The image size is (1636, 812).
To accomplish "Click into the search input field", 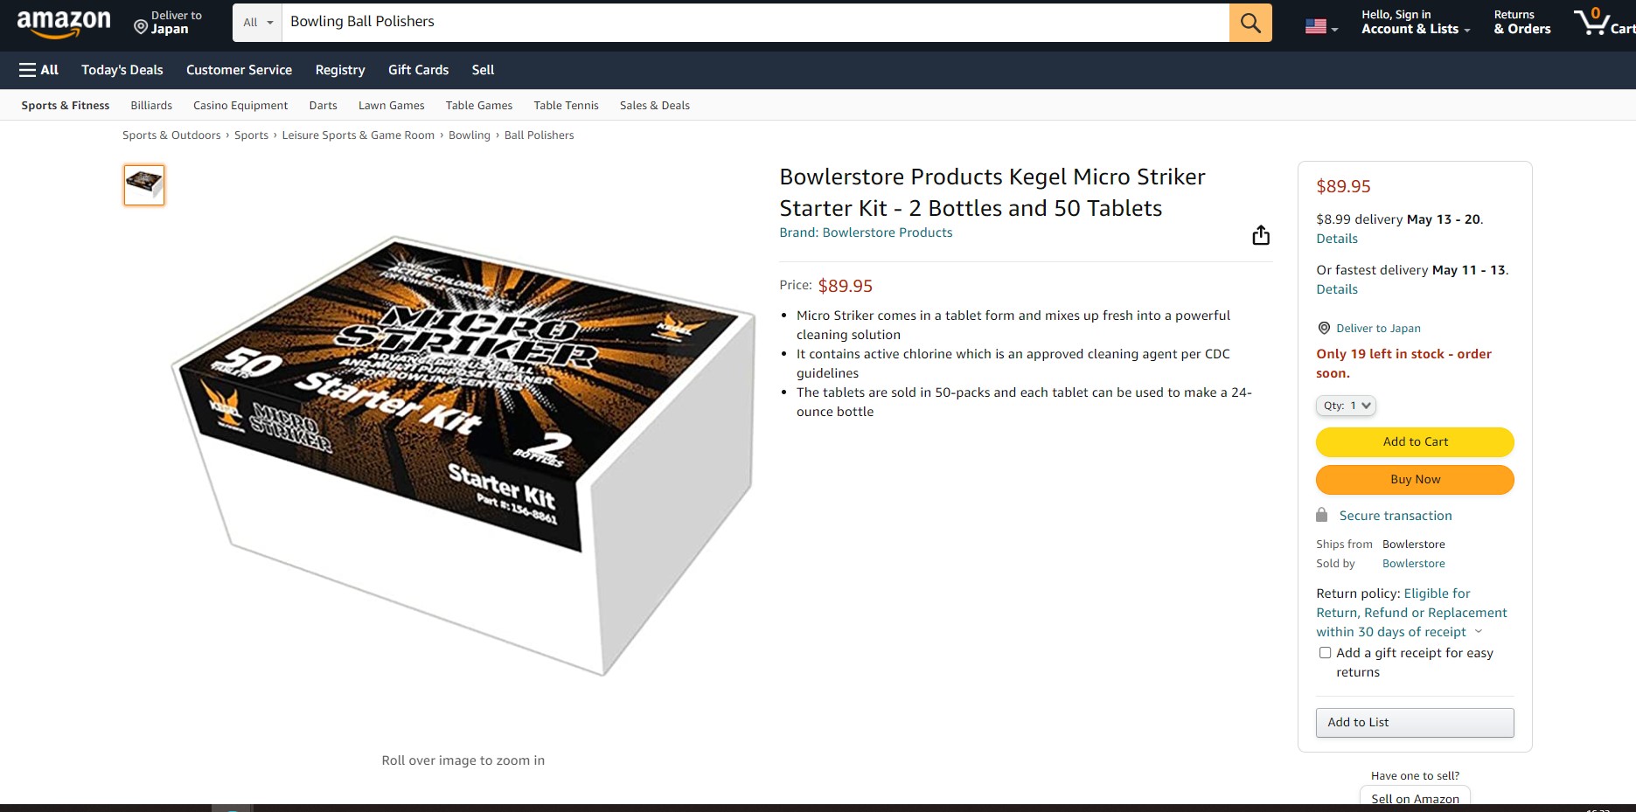I will click(x=755, y=23).
